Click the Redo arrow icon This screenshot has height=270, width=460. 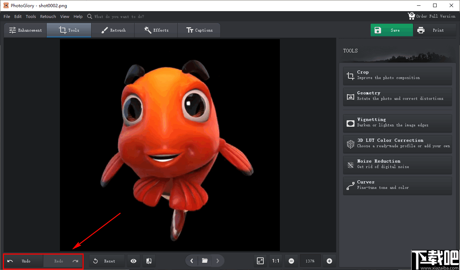coord(75,261)
